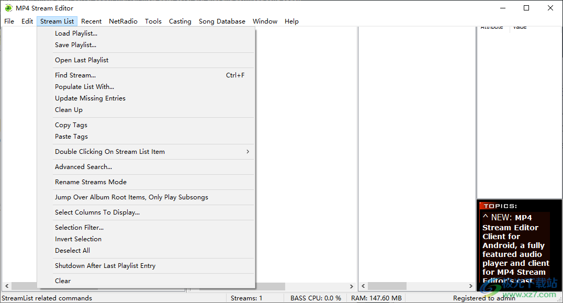Open the Recent menu
Screen dimensions: 563x303
tap(91, 21)
